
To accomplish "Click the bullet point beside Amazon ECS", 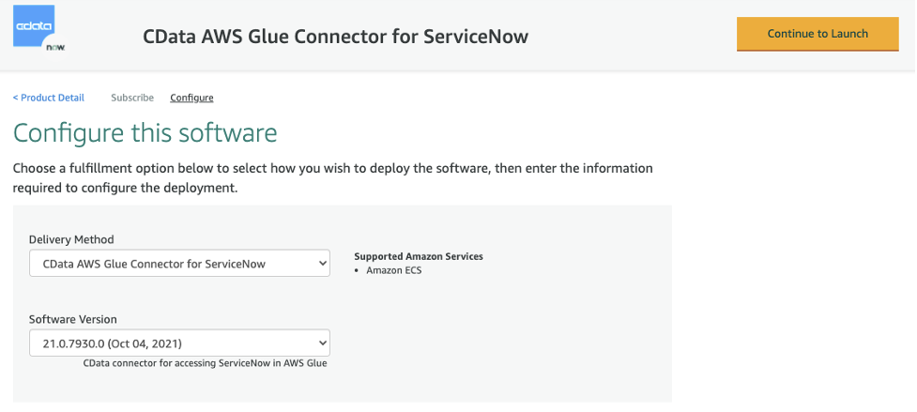I will click(357, 270).
